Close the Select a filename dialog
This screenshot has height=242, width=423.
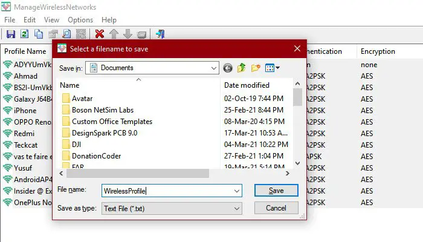(x=297, y=48)
